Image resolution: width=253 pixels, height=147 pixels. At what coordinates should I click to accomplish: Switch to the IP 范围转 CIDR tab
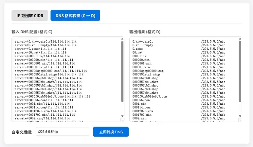[30, 16]
